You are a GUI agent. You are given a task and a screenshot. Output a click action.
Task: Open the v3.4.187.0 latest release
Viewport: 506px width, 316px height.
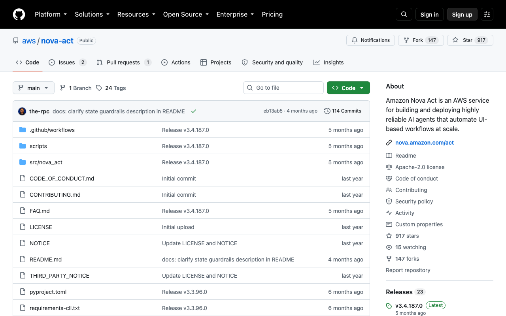(409, 306)
